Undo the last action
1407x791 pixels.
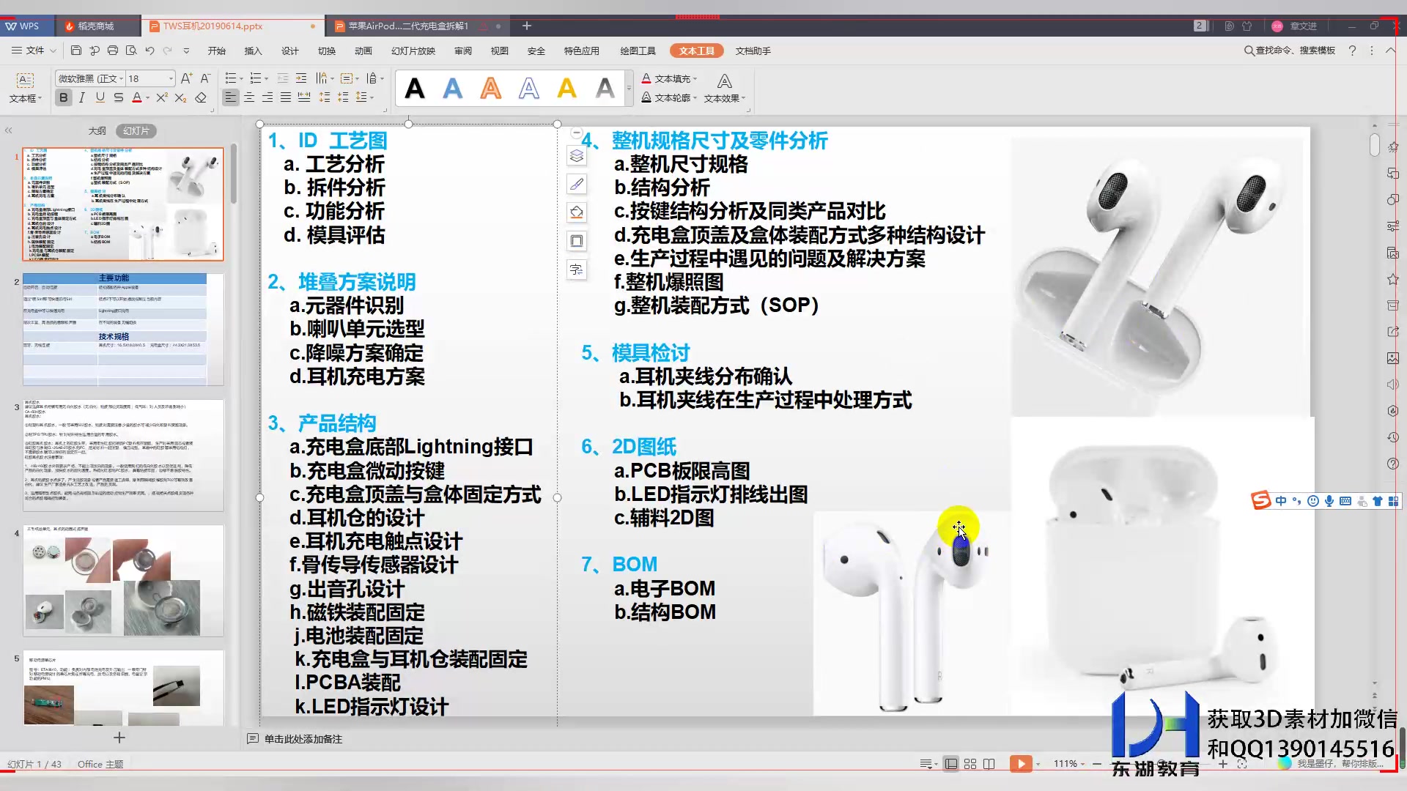149,51
